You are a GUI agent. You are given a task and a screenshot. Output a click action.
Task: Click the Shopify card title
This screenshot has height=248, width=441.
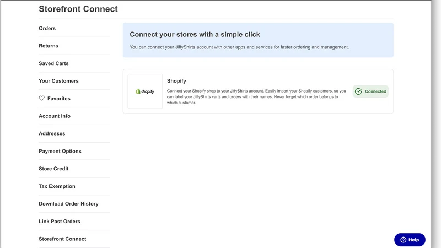coord(176,81)
